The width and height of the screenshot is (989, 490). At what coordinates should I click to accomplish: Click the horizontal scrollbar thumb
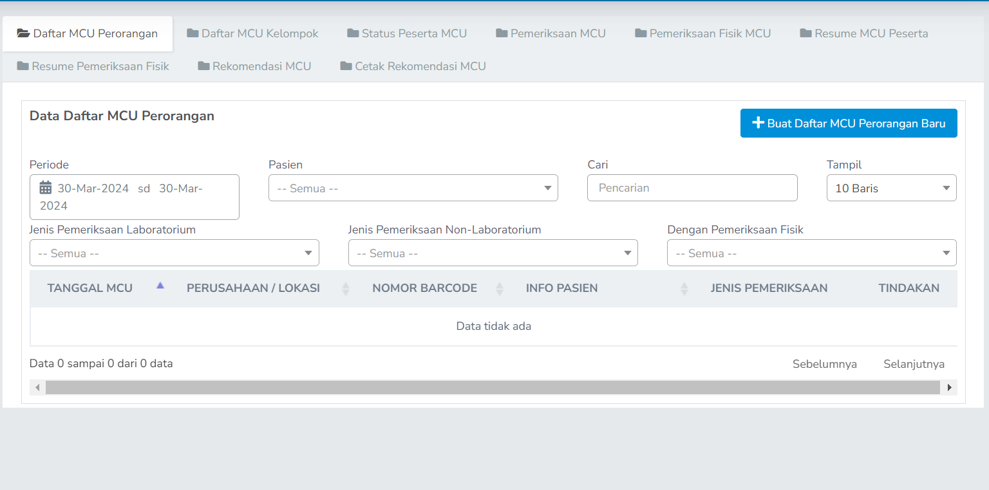pos(493,388)
